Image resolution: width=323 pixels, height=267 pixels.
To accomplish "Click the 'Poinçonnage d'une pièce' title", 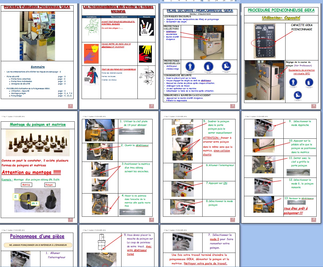I will point(37,236).
